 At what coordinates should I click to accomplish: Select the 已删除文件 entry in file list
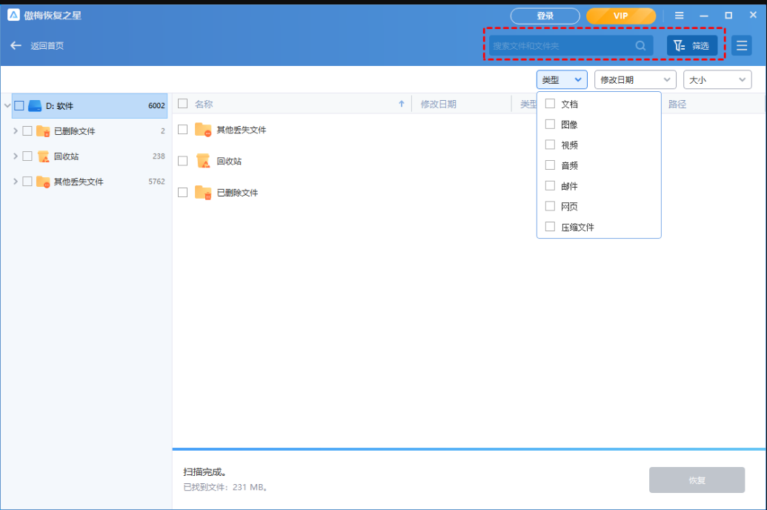click(237, 193)
